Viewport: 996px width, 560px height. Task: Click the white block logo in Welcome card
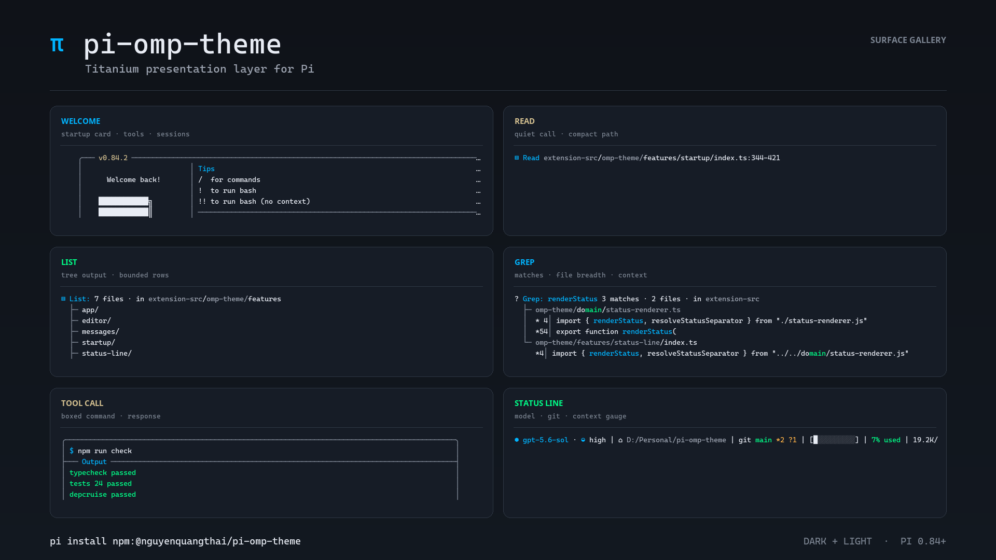[x=125, y=207]
